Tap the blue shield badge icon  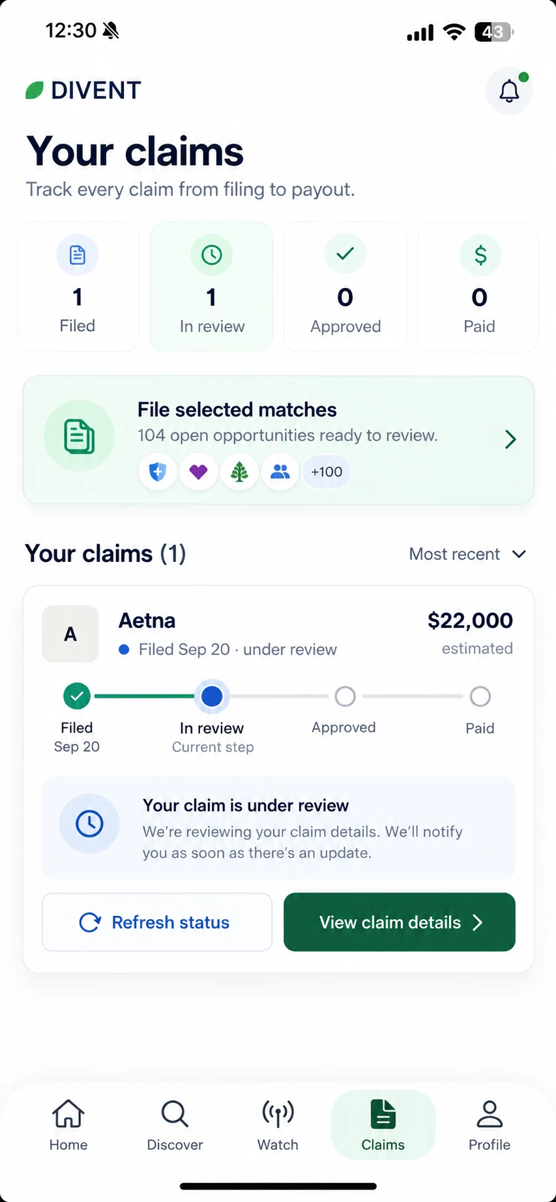point(158,471)
